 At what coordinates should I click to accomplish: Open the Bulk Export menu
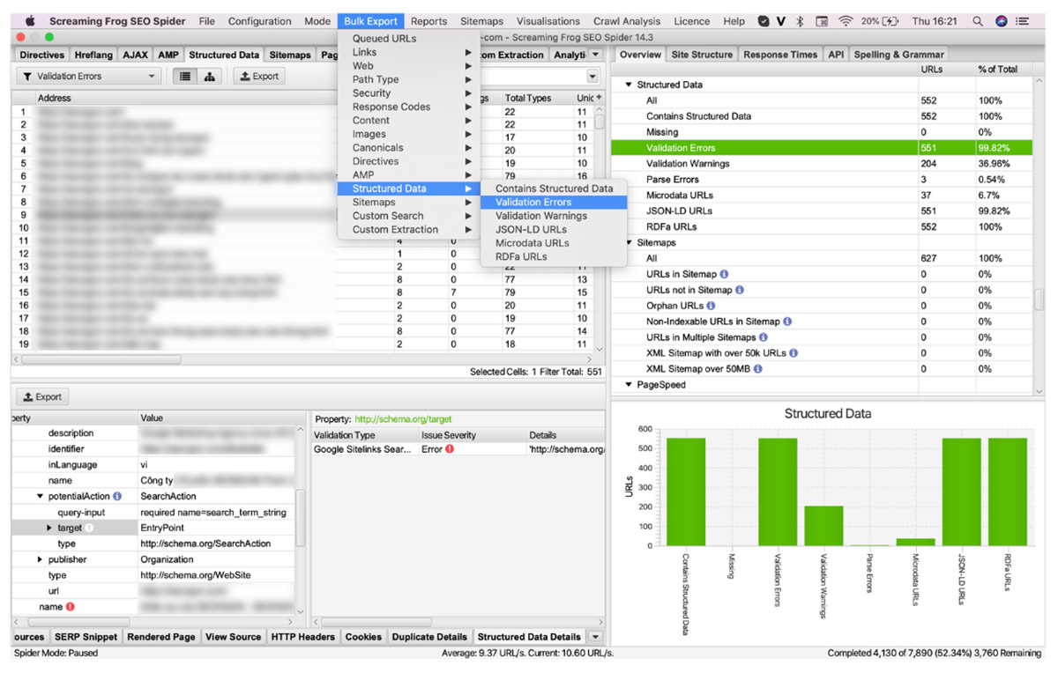pos(371,21)
